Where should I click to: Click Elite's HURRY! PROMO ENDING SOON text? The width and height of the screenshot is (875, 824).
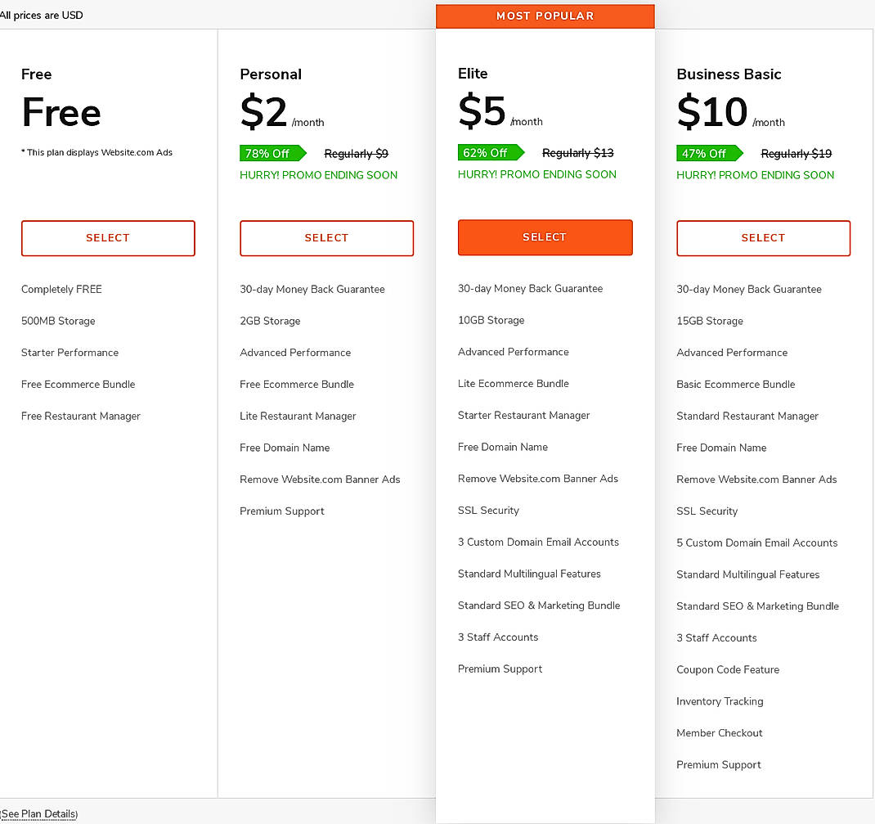pos(536,174)
